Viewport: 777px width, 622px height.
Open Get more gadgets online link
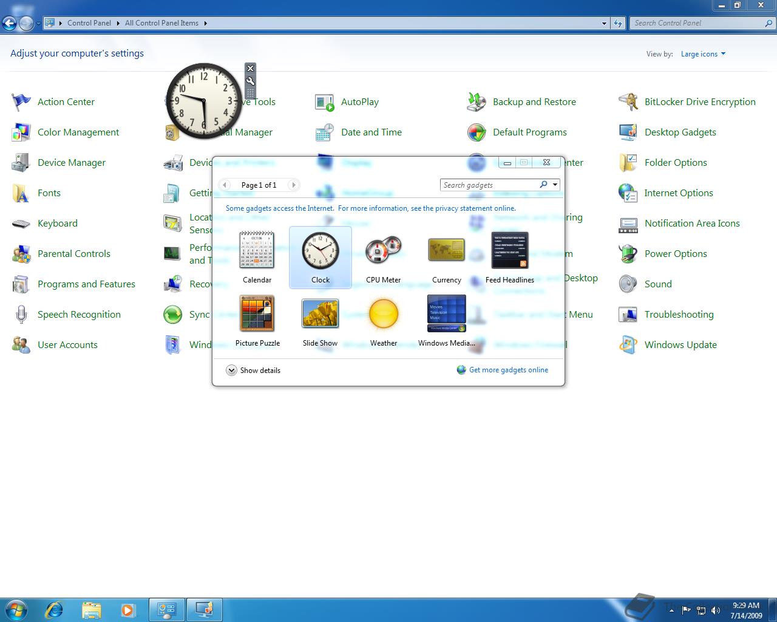pyautogui.click(x=503, y=369)
